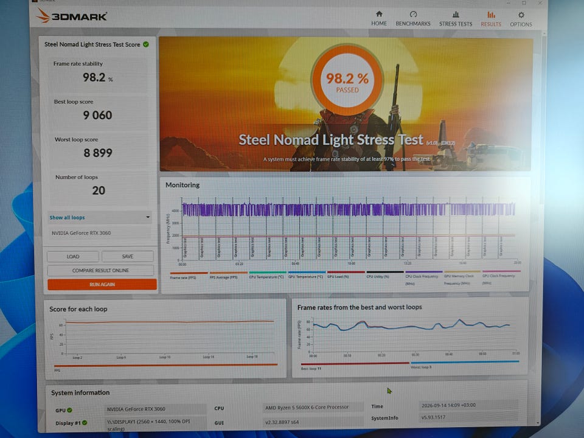Click the NVIDIA GeForce RTX 3060 result field

pyautogui.click(x=100, y=233)
